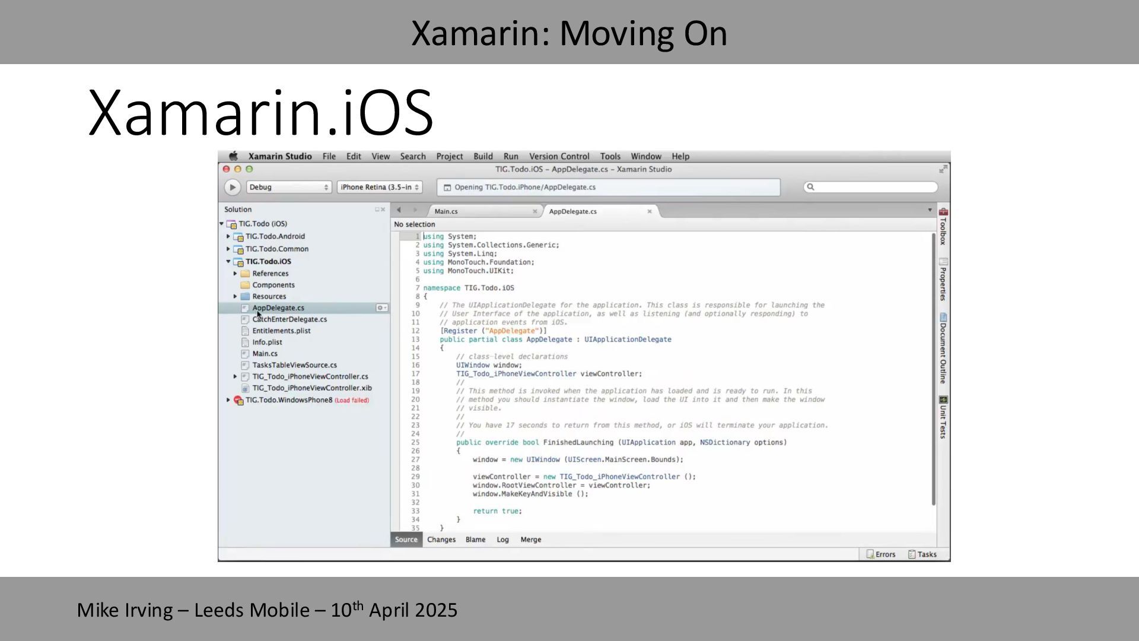
Task: Open the Version Control menu
Action: click(x=559, y=156)
